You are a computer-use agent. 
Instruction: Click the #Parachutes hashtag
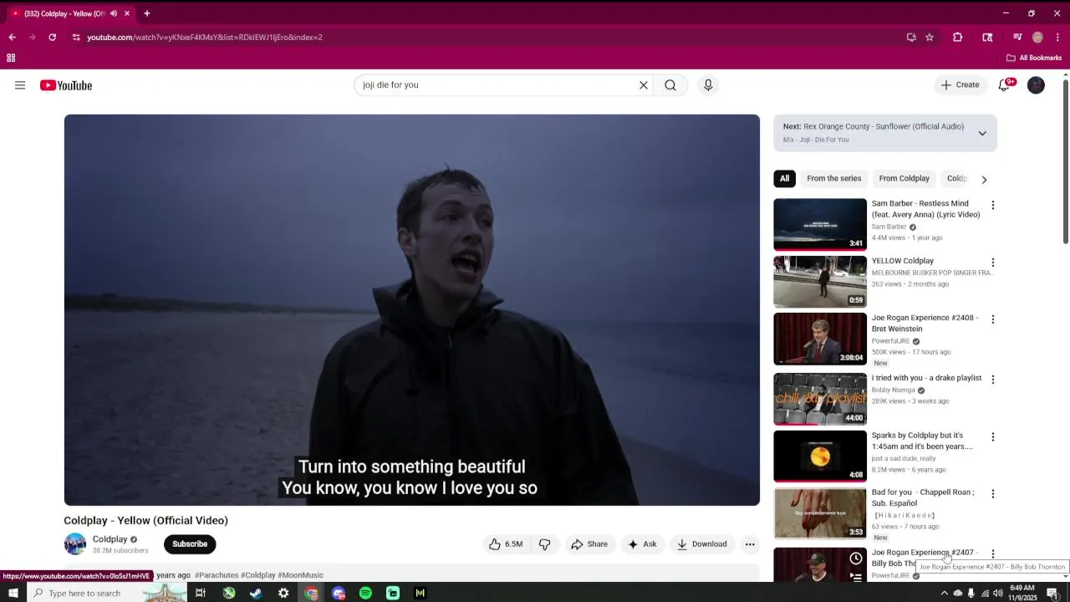(217, 575)
